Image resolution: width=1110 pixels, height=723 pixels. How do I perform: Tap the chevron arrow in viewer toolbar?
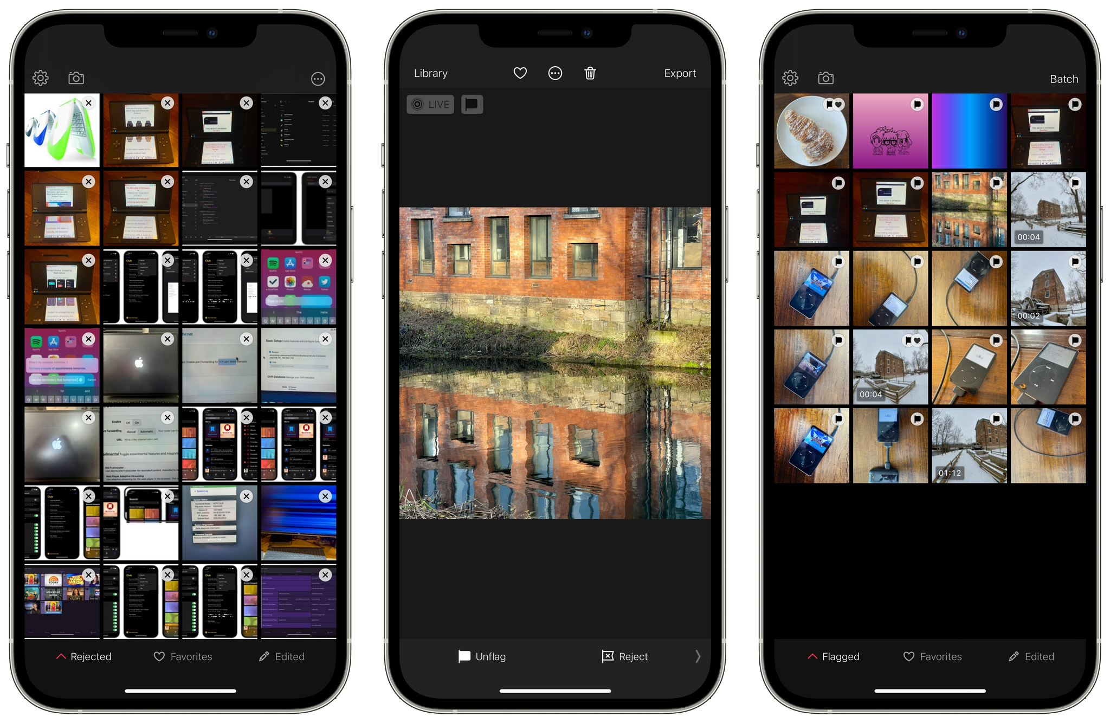point(698,656)
